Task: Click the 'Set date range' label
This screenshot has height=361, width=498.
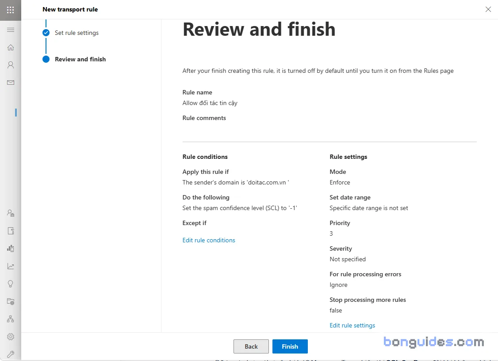Action: (x=350, y=197)
